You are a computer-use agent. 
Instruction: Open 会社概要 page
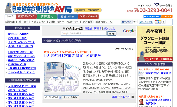click(87, 22)
